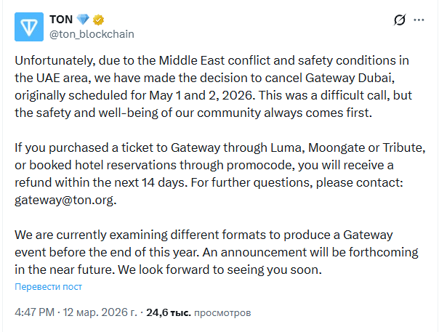
Task: Open the Grok explain-post icon
Action: (399, 20)
